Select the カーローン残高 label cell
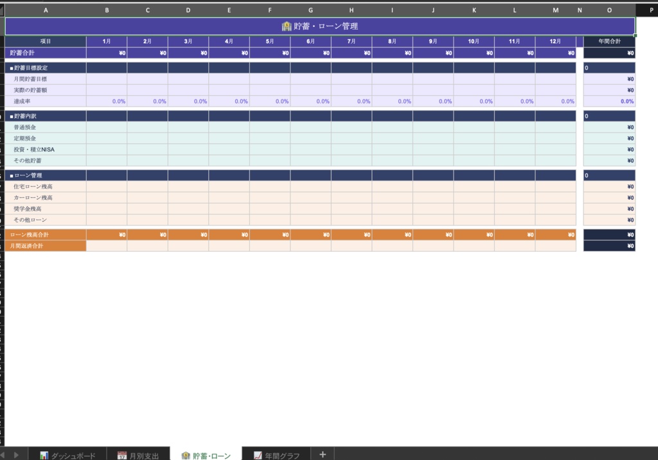The width and height of the screenshot is (658, 460). 46,198
